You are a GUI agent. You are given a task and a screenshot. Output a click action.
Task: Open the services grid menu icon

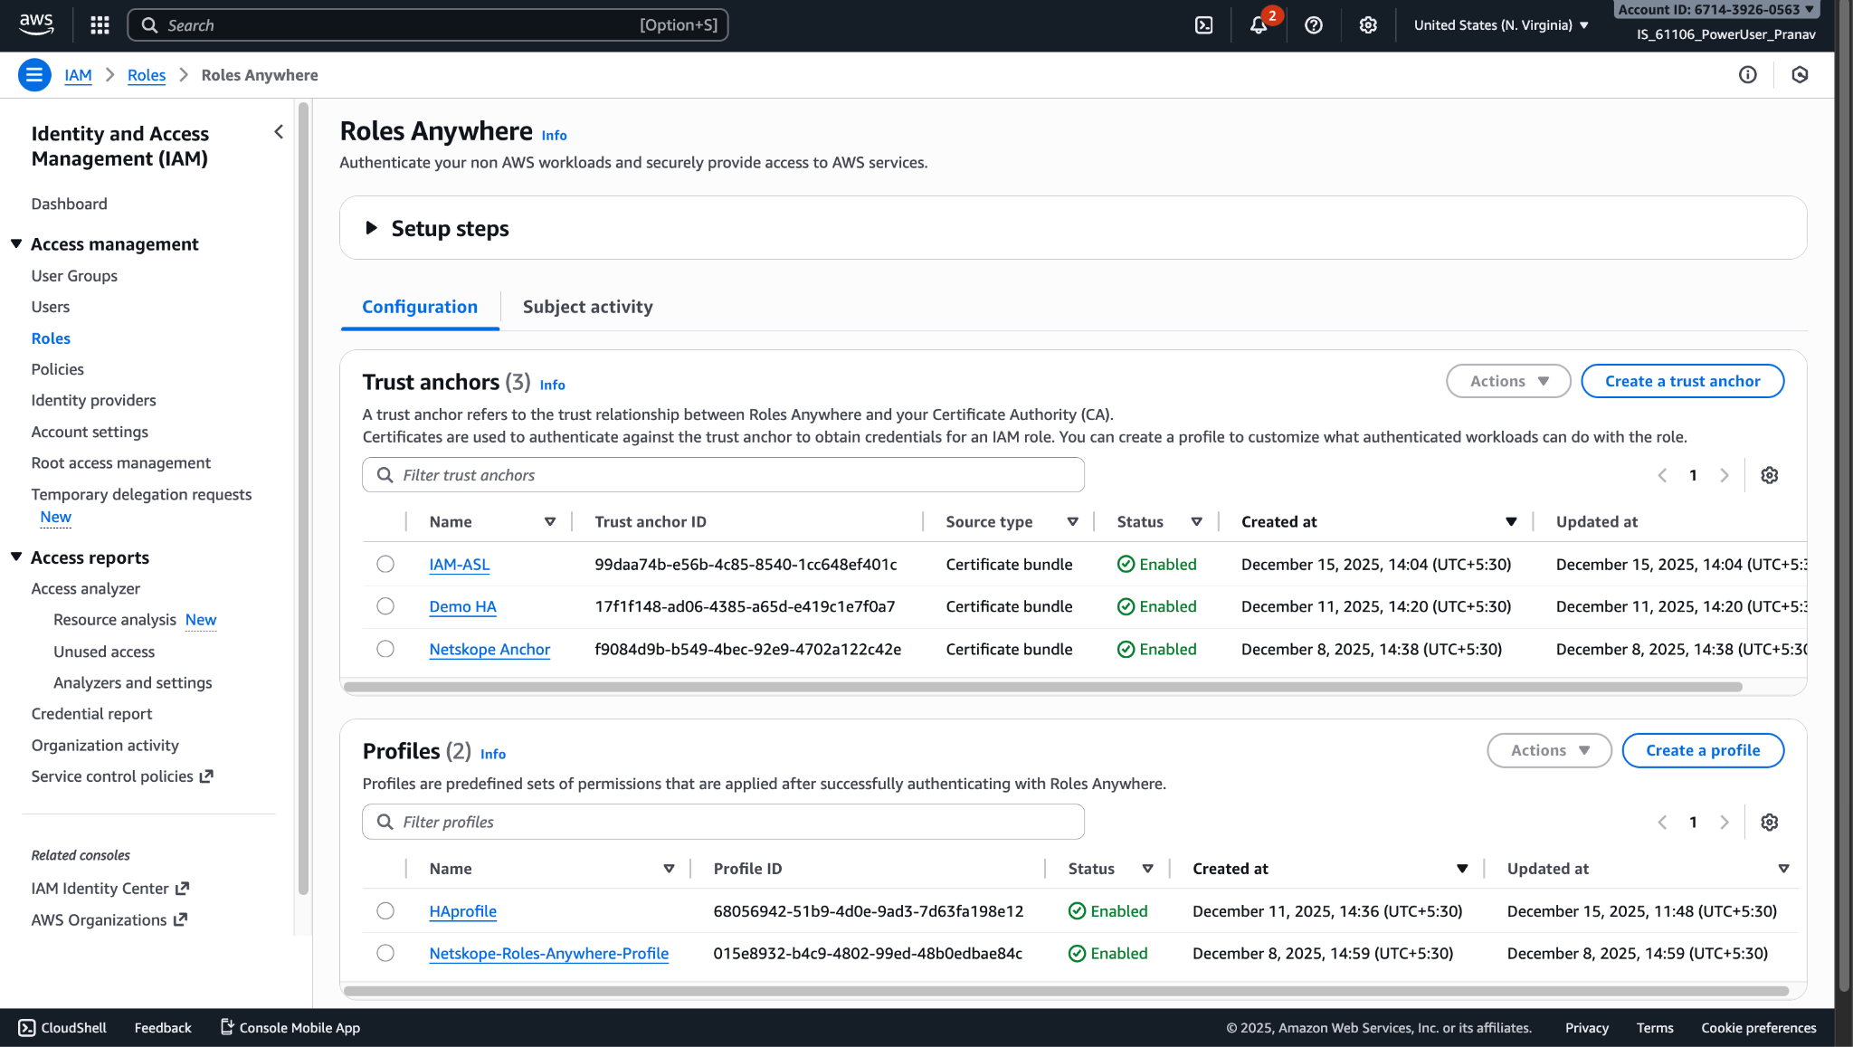click(x=100, y=25)
